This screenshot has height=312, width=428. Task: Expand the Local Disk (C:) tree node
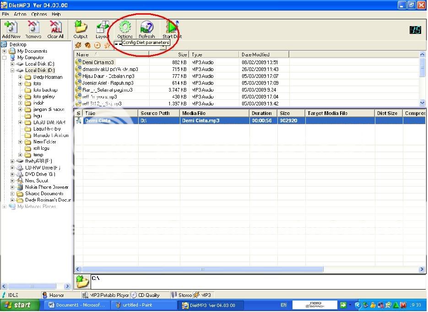pos(12,64)
